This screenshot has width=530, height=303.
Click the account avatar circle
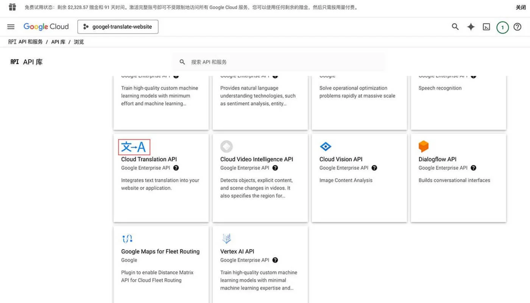click(502, 27)
